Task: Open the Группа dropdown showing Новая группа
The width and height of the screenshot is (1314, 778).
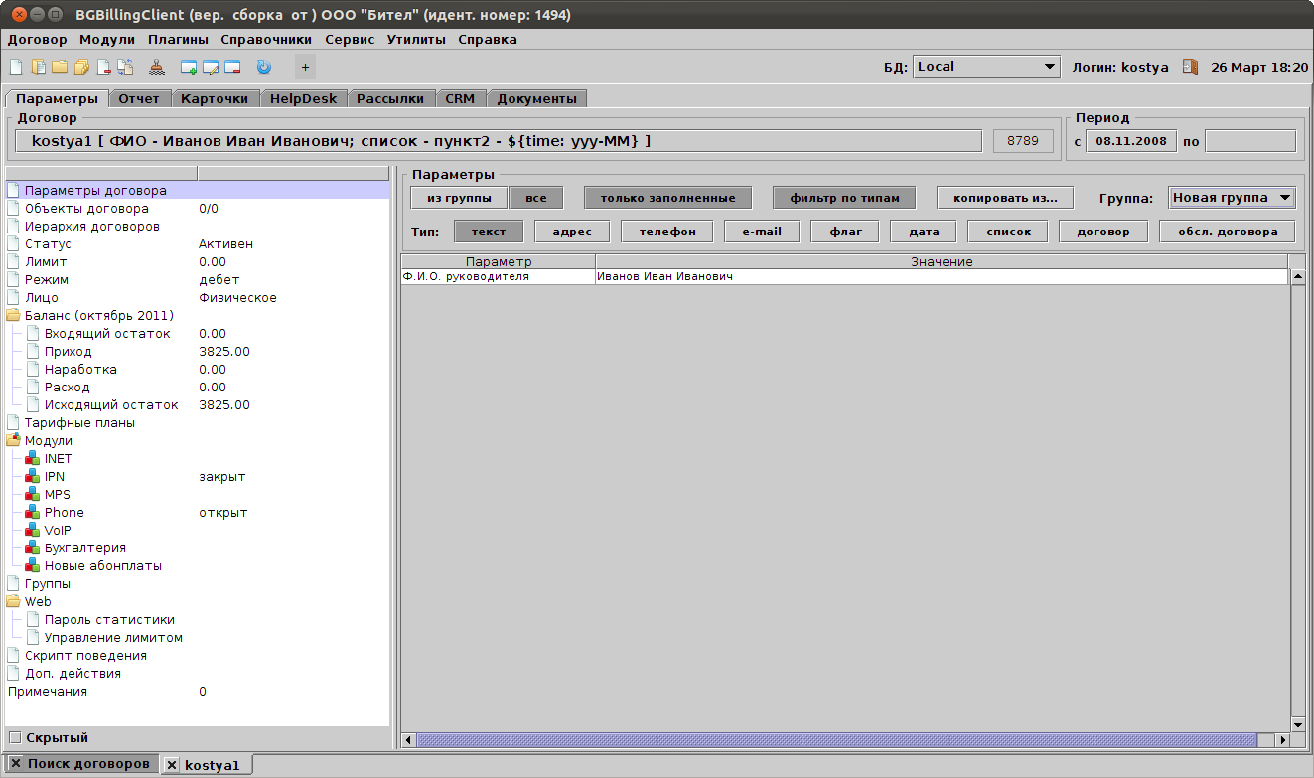Action: 1232,198
